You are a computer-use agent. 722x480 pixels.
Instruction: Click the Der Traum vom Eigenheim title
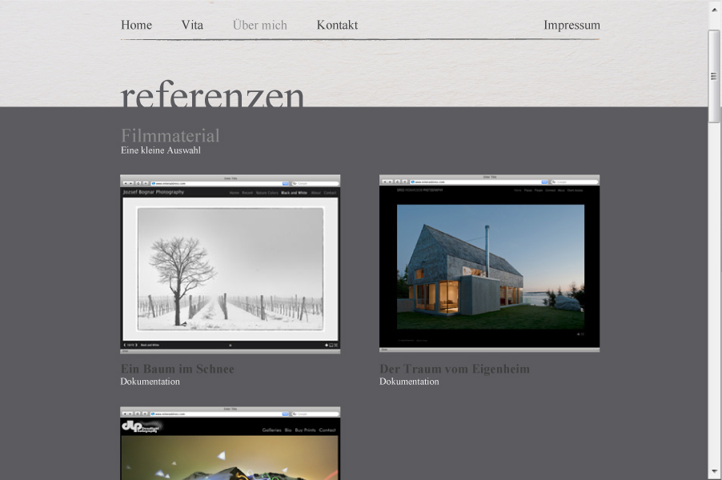pos(455,369)
